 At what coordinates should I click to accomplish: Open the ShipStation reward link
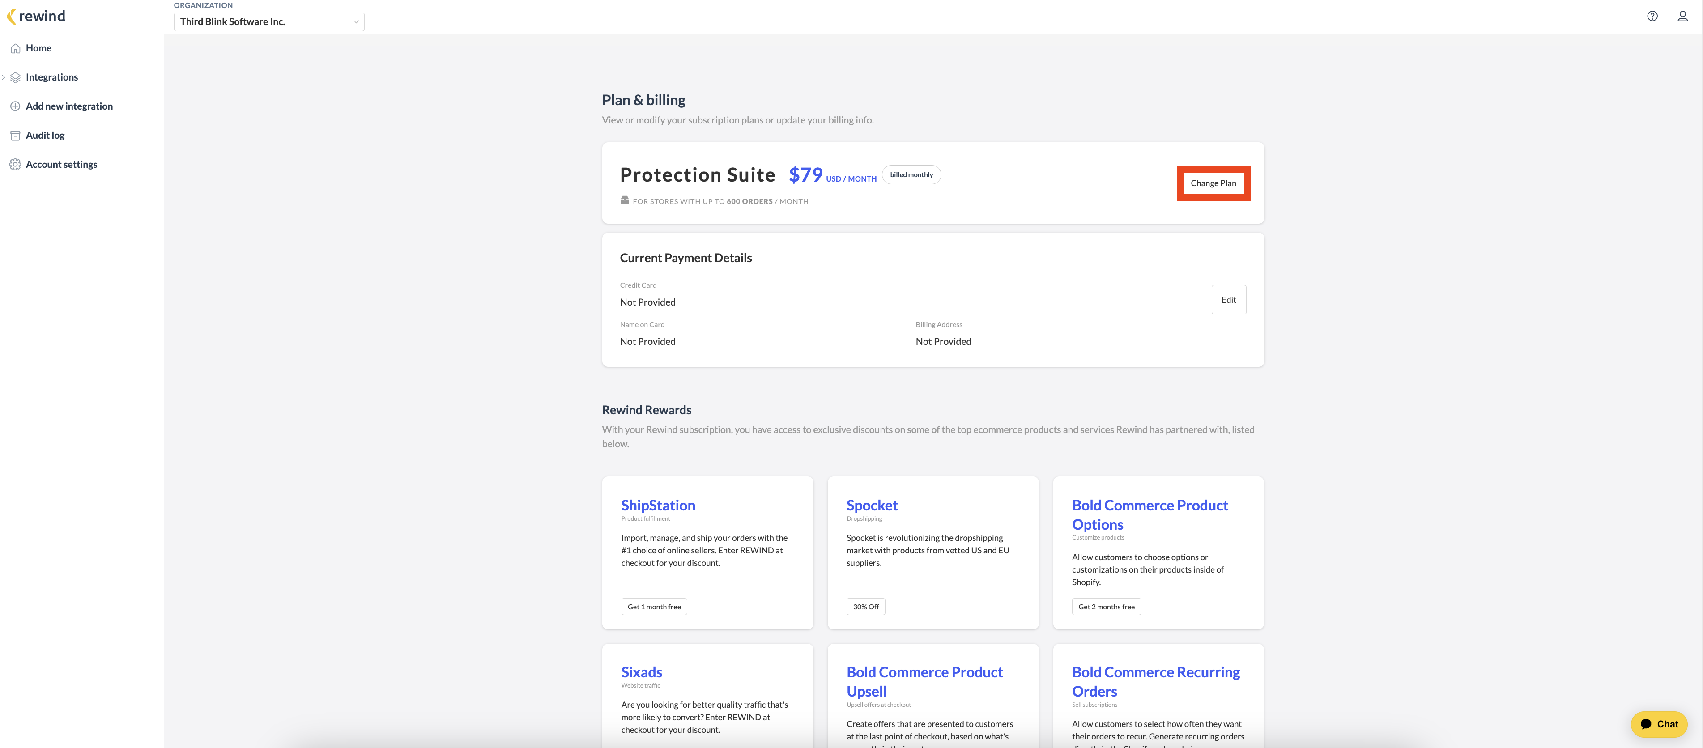658,506
